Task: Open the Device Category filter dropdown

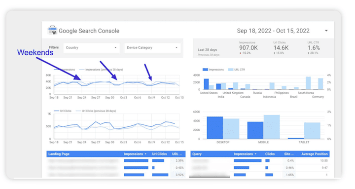Action: tap(152, 47)
